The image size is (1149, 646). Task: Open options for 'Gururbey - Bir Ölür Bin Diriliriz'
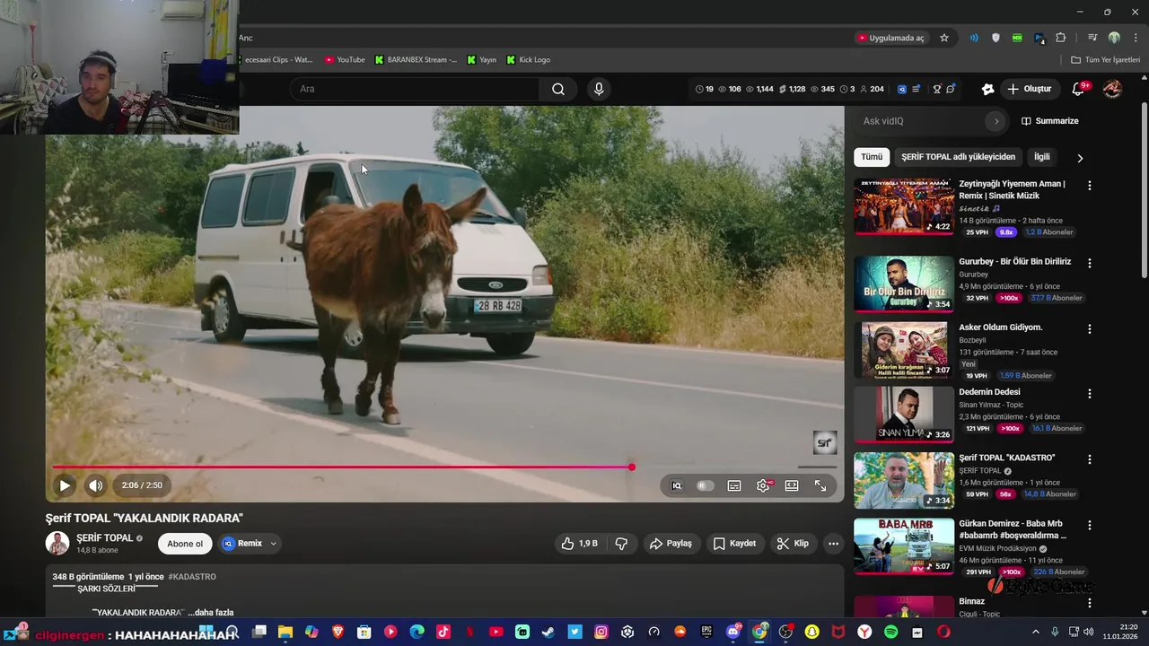[1090, 264]
